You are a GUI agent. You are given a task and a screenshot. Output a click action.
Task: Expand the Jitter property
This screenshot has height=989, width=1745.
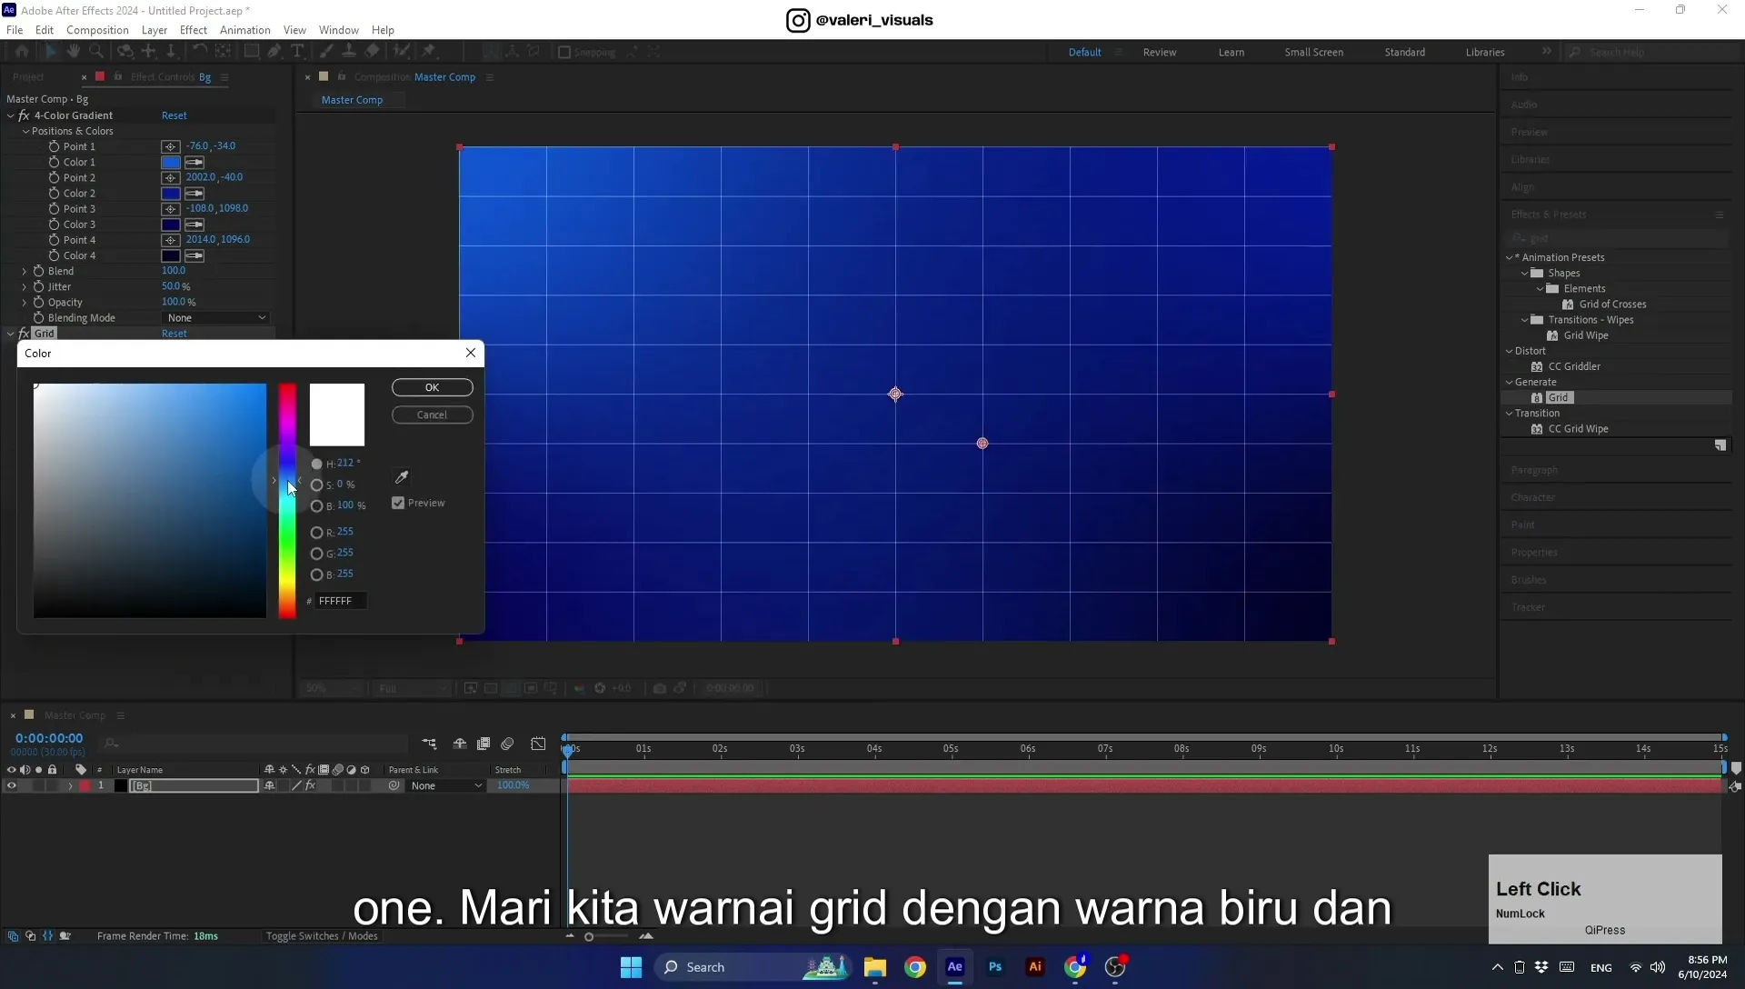pyautogui.click(x=25, y=287)
